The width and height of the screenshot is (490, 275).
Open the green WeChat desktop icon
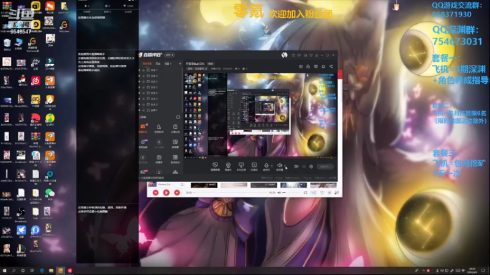pyautogui.click(x=50, y=194)
